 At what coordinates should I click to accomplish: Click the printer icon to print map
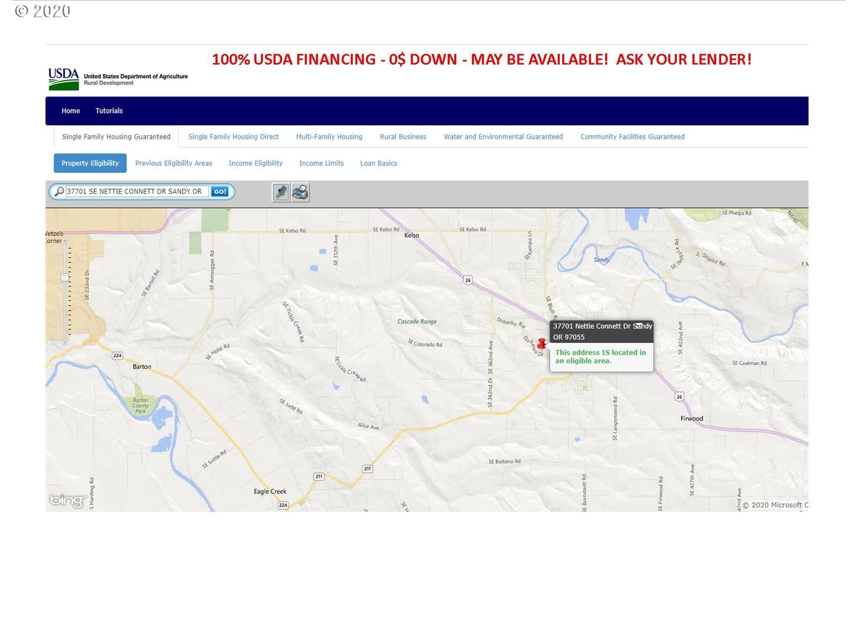(x=300, y=192)
